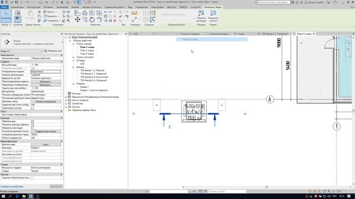Image resolution: width=355 pixels, height=199 pixels.
Task: Click the Offset tool icon
Action: click(x=85, y=13)
